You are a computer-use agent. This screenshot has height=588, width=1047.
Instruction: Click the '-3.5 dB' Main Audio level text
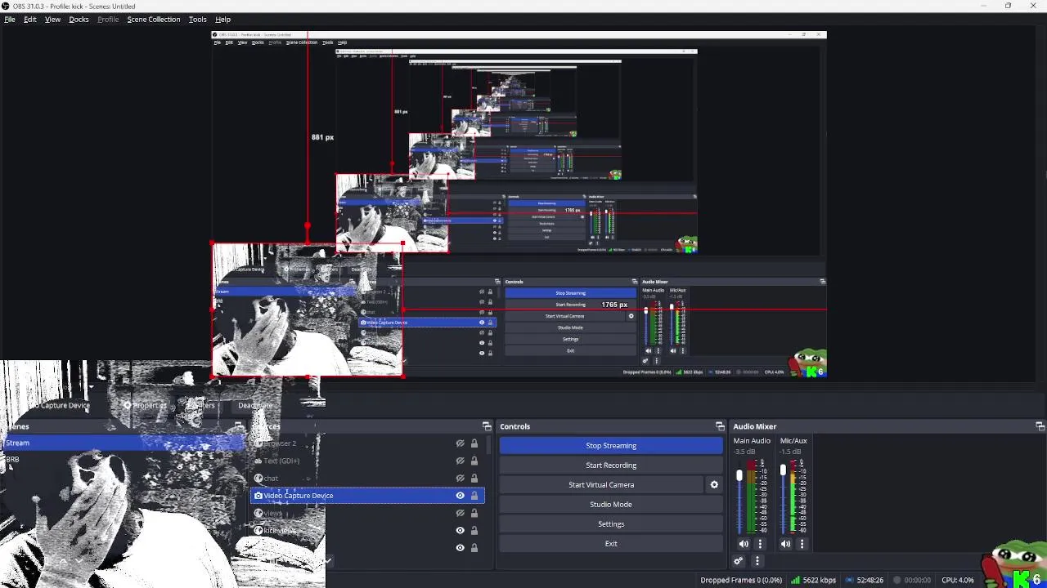coord(744,452)
